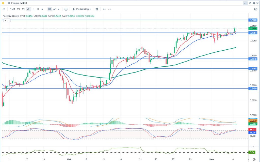This screenshot has height=162, width=260.
Task: Click MACD value label 0.0030
Action: click(x=253, y=121)
